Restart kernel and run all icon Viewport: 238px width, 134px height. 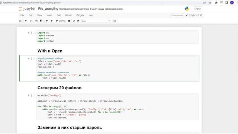click(x=78, y=21)
